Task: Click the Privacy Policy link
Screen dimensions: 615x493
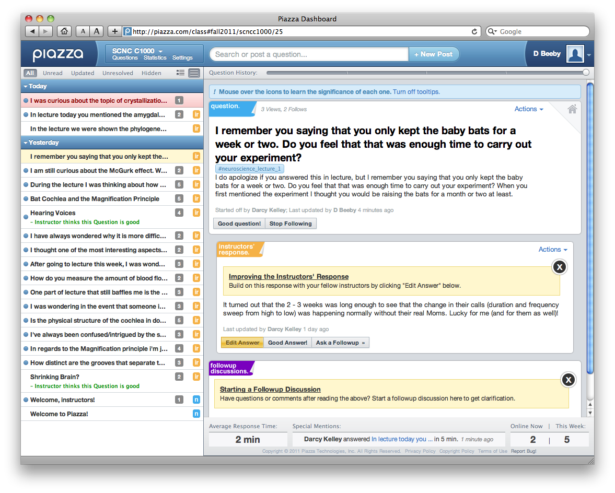Action: (x=420, y=451)
